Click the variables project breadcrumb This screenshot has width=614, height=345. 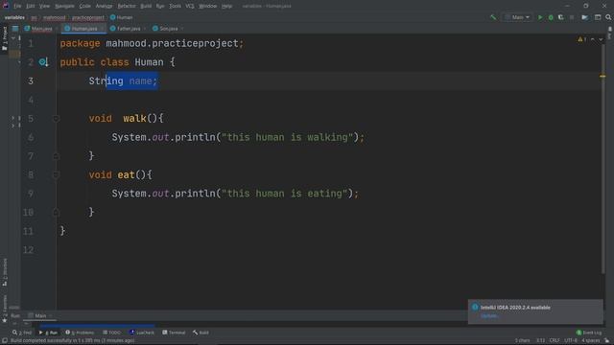click(14, 17)
